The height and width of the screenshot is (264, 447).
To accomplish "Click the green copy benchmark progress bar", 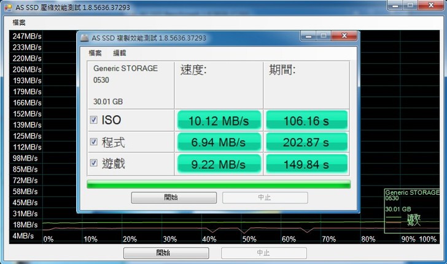I will click(x=219, y=184).
